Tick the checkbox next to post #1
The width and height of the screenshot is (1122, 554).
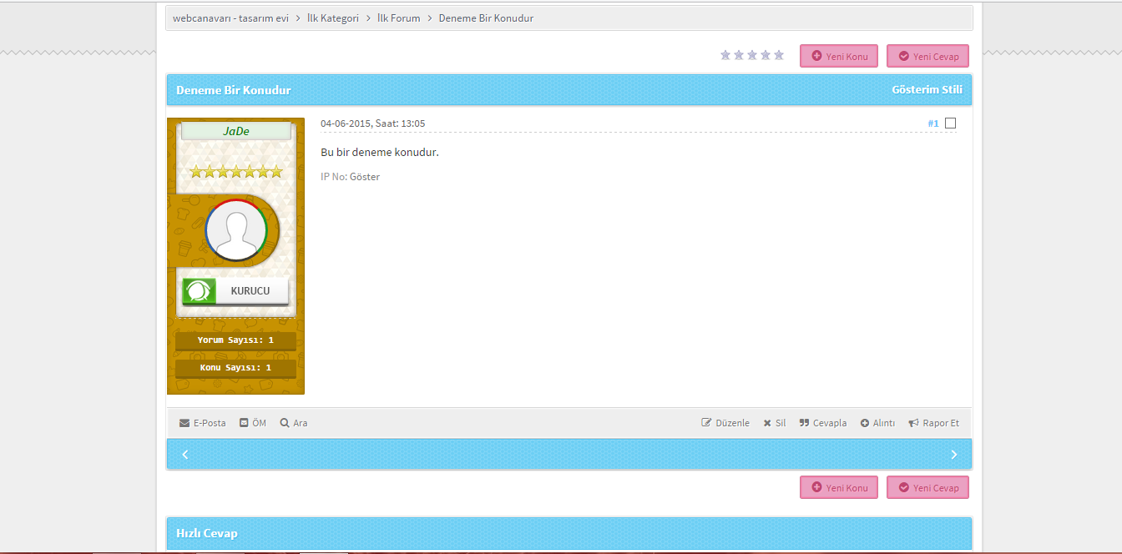click(x=950, y=123)
